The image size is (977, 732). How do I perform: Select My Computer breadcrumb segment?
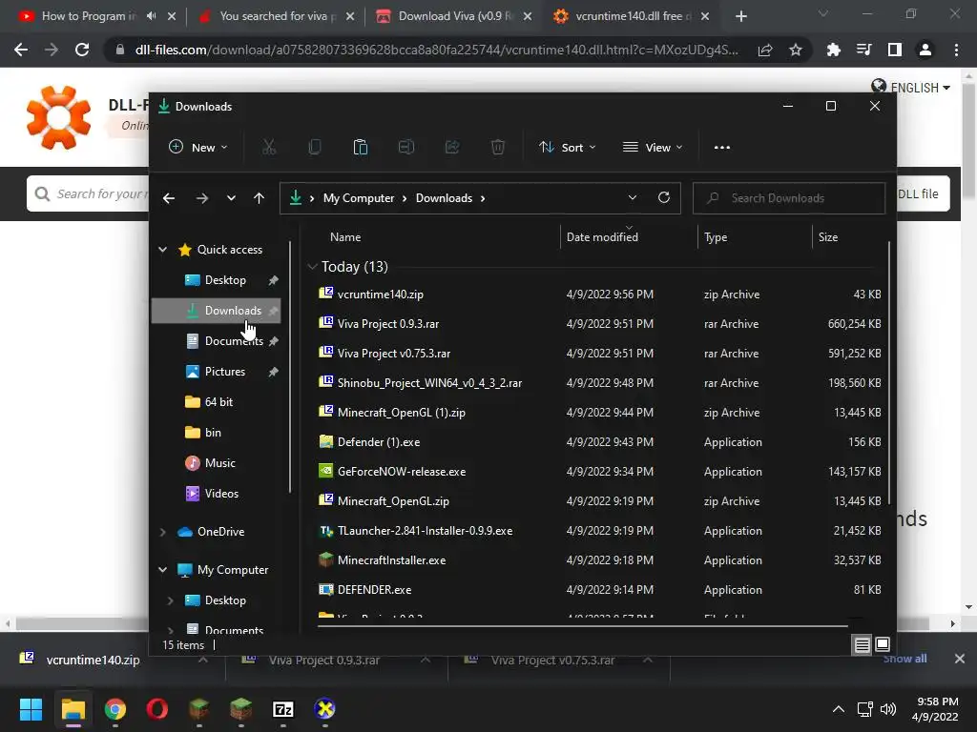(x=359, y=198)
